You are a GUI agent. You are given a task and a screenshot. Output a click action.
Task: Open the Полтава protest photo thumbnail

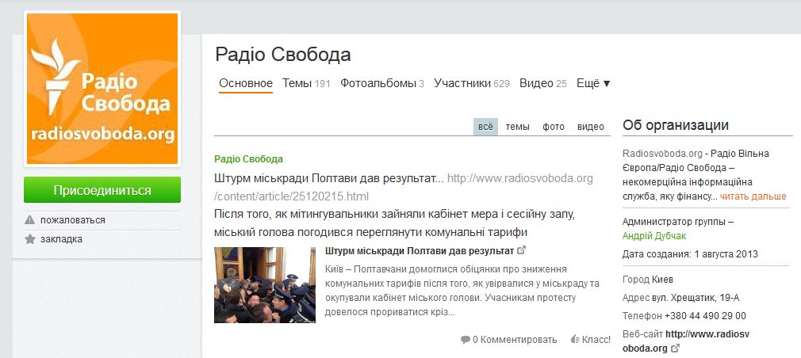(x=265, y=285)
